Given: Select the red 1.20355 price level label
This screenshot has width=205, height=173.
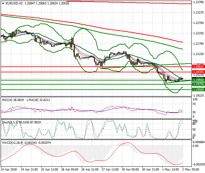Looking at the screenshot, I should (x=198, y=72).
